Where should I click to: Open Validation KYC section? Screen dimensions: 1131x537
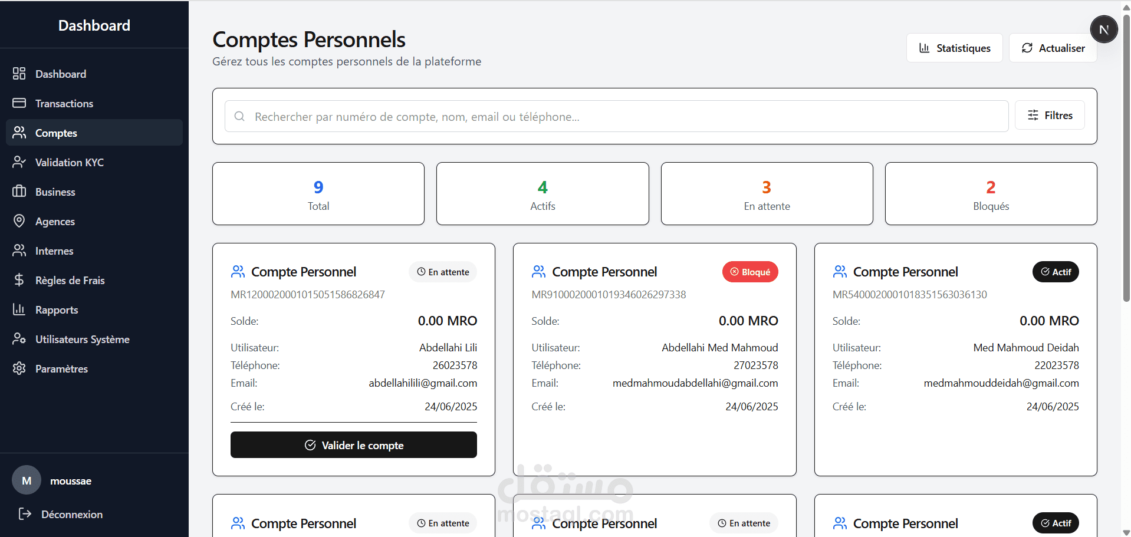point(94,162)
